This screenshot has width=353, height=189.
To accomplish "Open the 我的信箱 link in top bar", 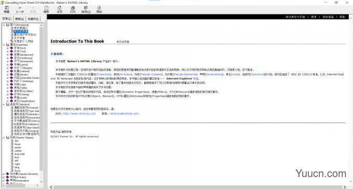I will 328,17.
